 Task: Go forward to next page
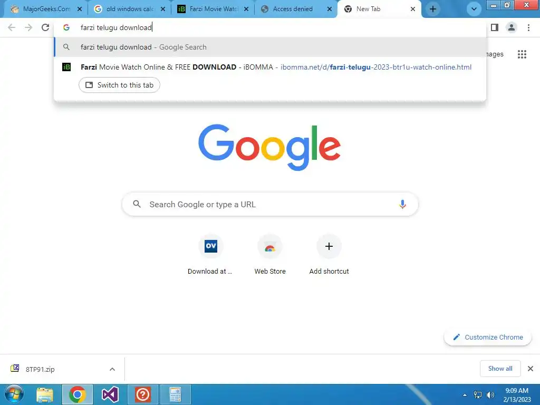pos(28,27)
